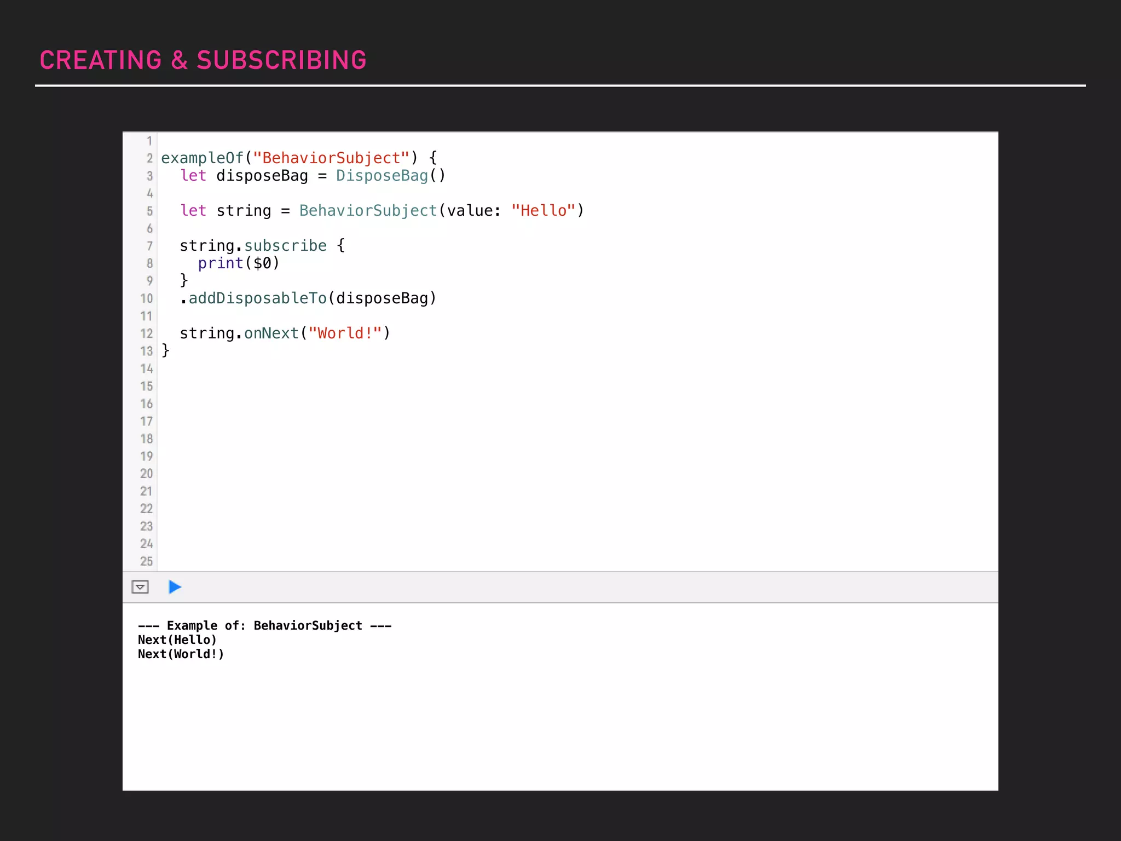Click the onNext method call

[x=271, y=333]
